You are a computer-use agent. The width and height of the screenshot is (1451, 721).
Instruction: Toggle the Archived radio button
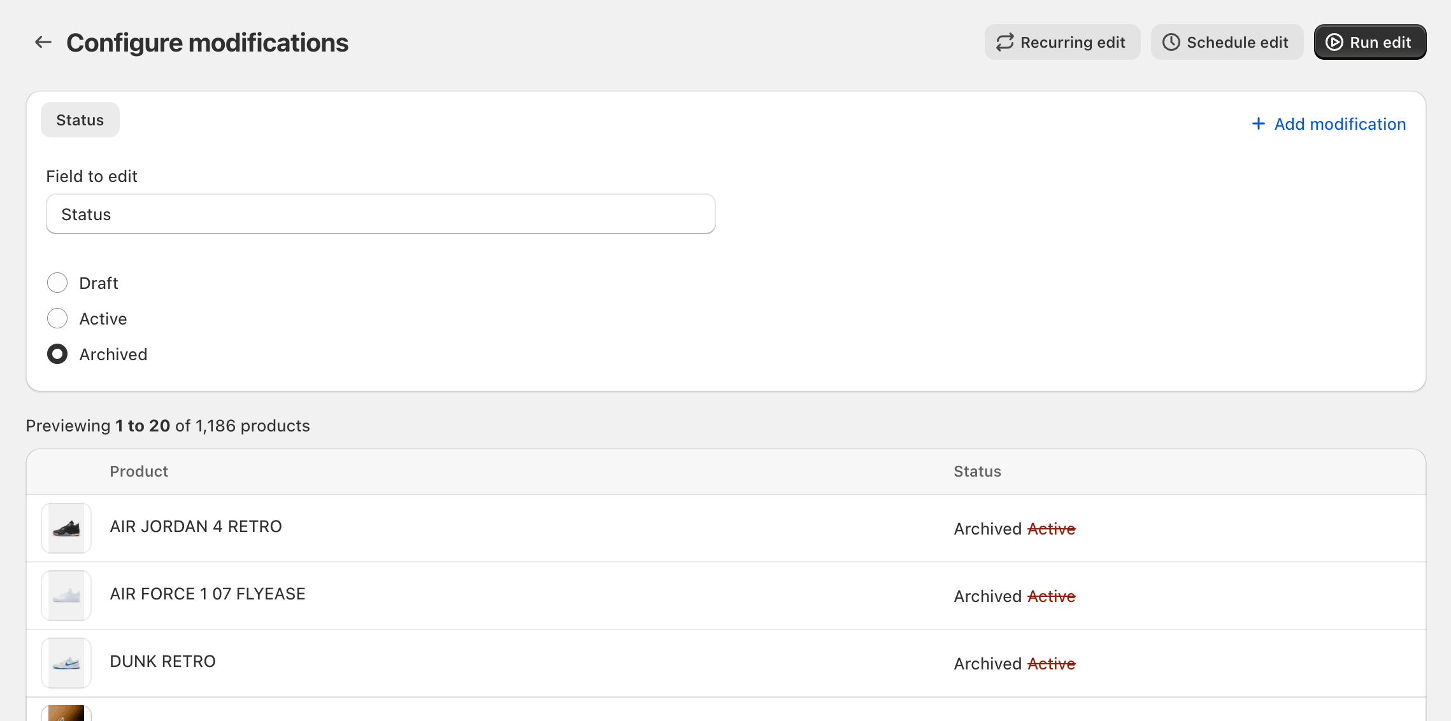tap(57, 354)
